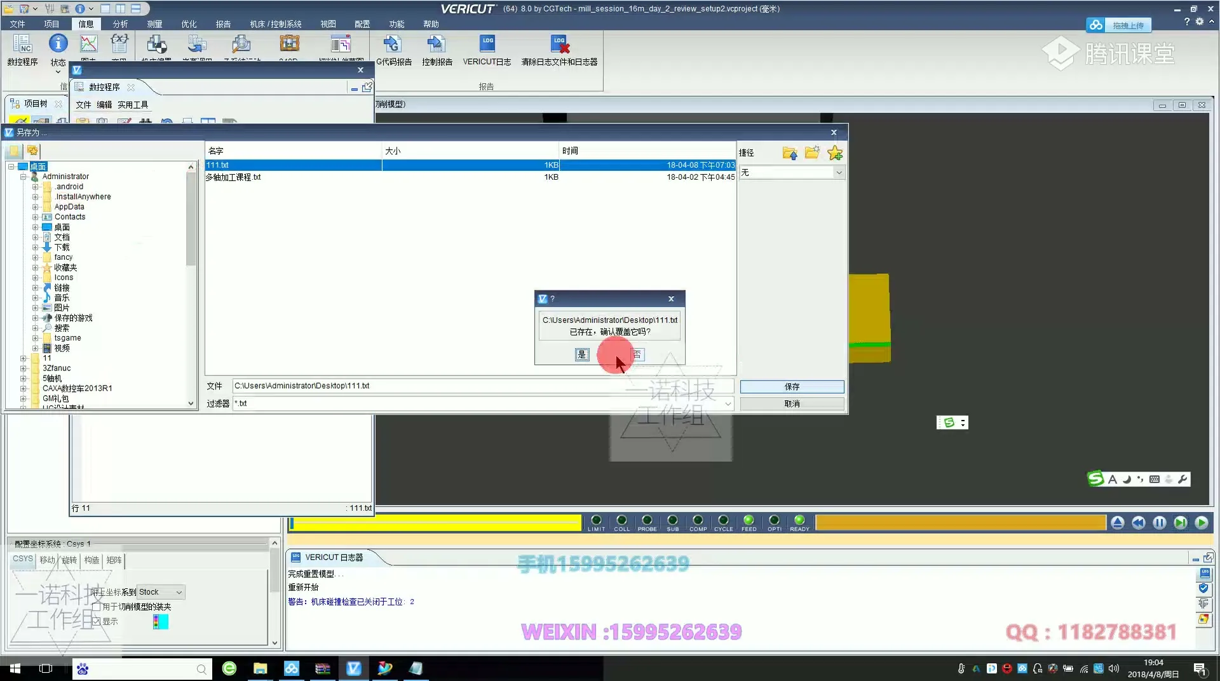The width and height of the screenshot is (1220, 681).
Task: Open the 捷径 shortcut dropdown showing 无
Action: [792, 173]
